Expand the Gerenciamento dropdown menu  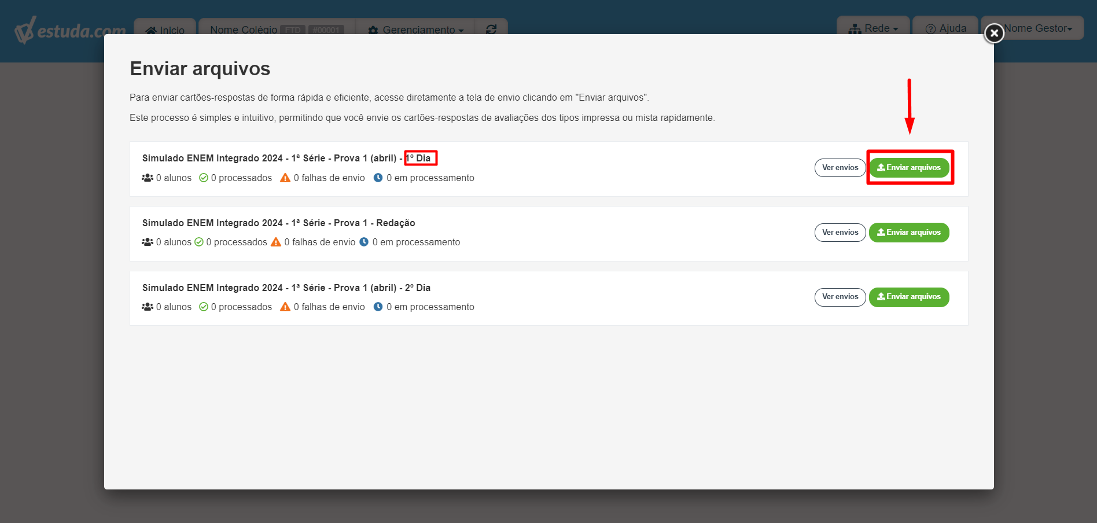pos(416,30)
